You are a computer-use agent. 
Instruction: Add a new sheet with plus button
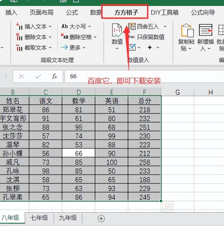point(101,219)
